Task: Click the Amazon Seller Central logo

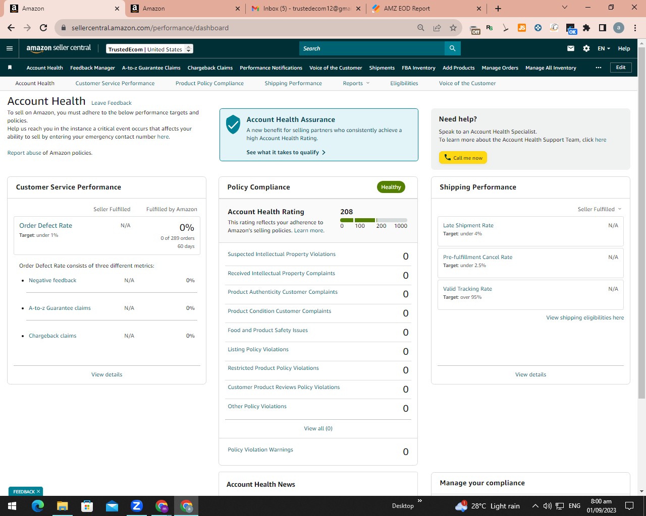Action: (59, 48)
